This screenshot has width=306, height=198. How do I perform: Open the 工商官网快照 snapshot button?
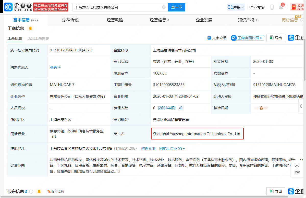[247, 38]
